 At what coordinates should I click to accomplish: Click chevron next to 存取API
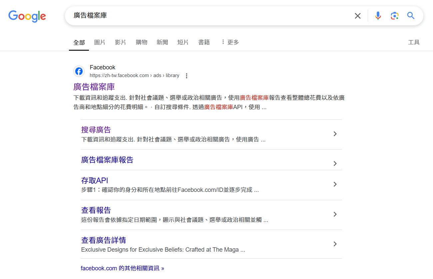pyautogui.click(x=335, y=184)
